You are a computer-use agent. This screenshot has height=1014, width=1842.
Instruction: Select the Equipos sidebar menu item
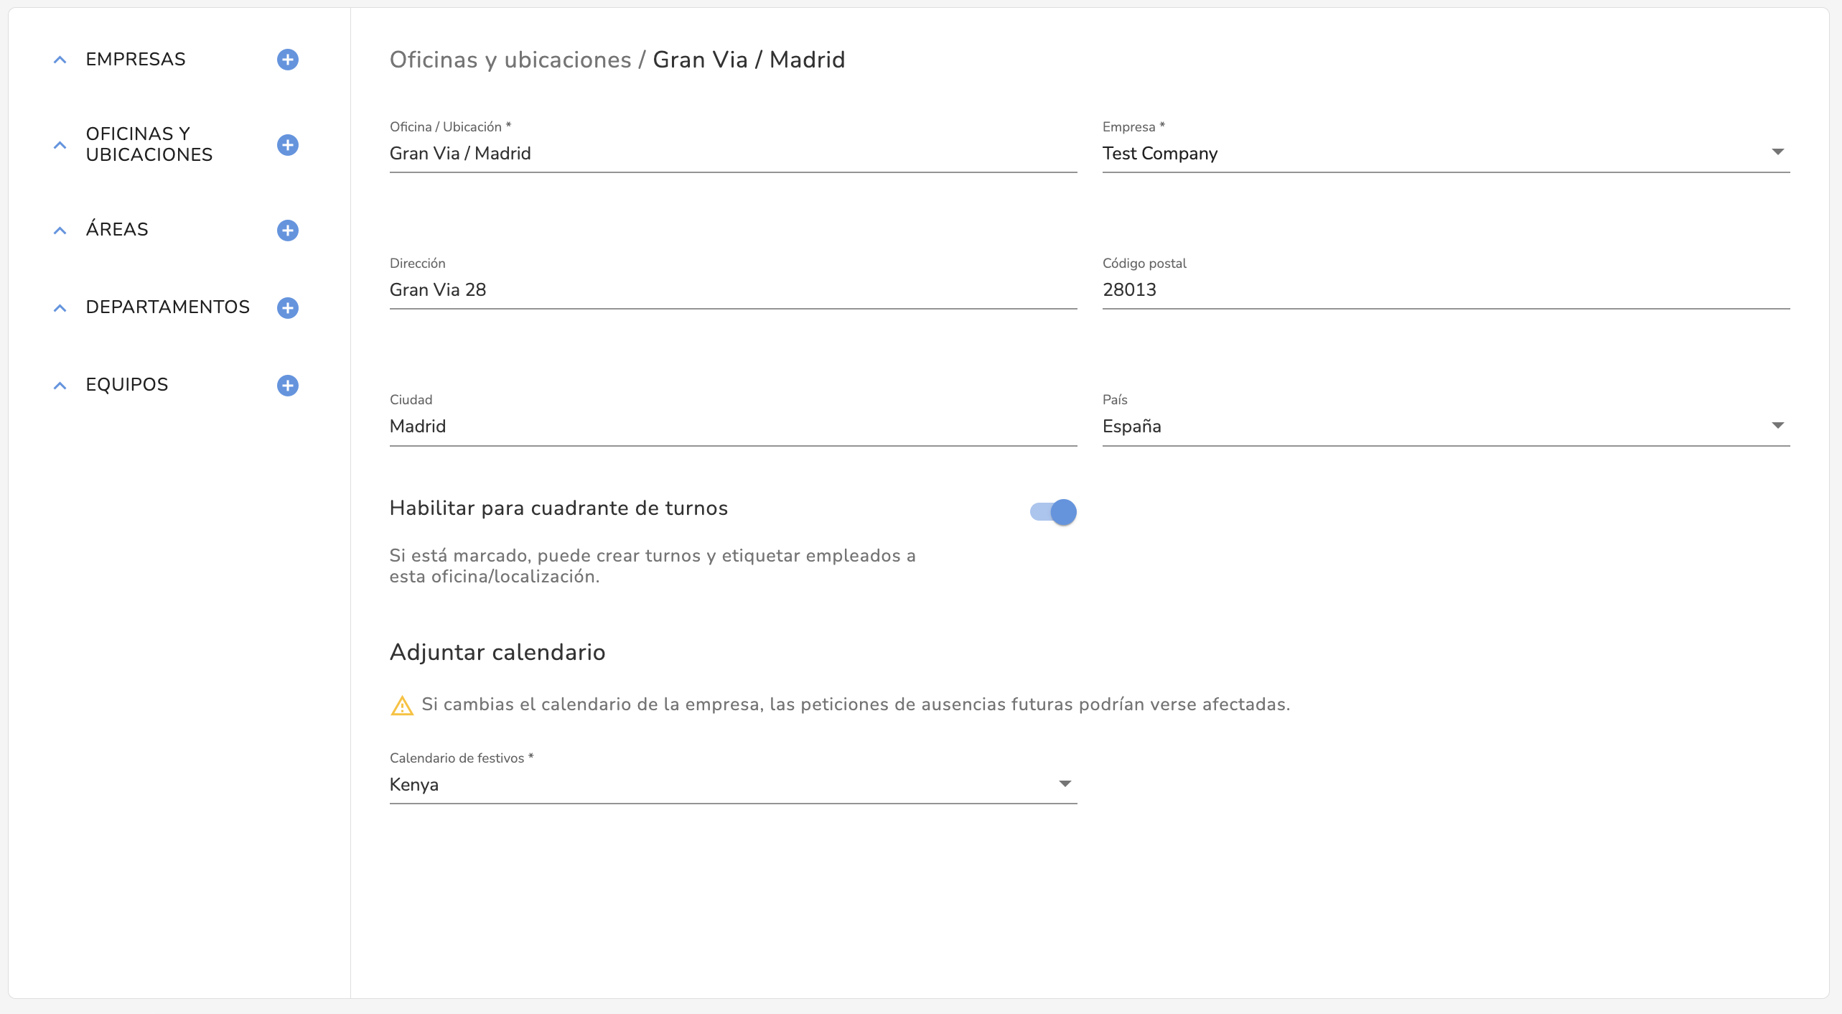[x=127, y=385]
